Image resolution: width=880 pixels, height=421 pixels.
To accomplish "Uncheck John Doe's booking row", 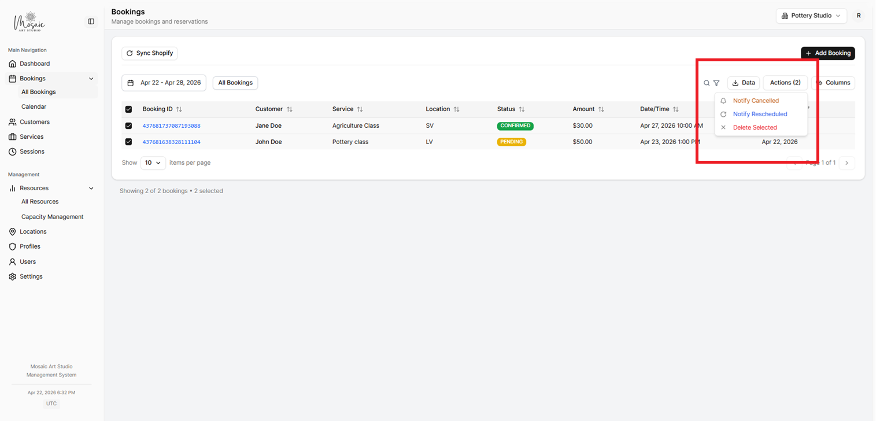I will click(x=128, y=142).
